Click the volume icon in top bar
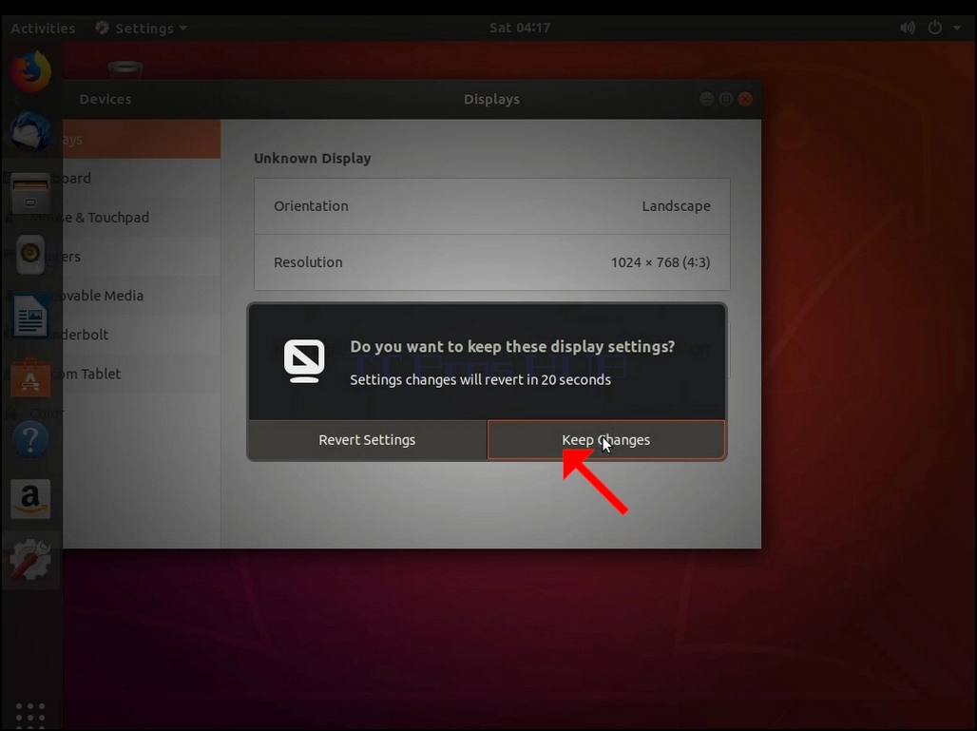The width and height of the screenshot is (977, 731). point(908,29)
